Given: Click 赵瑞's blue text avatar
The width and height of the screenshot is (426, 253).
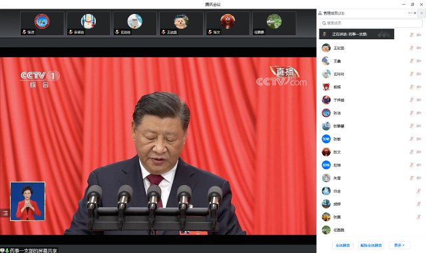Looking at the screenshot, I should click(x=326, y=165).
